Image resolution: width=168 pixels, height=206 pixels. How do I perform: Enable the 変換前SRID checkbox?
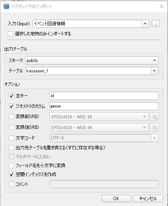11,117
